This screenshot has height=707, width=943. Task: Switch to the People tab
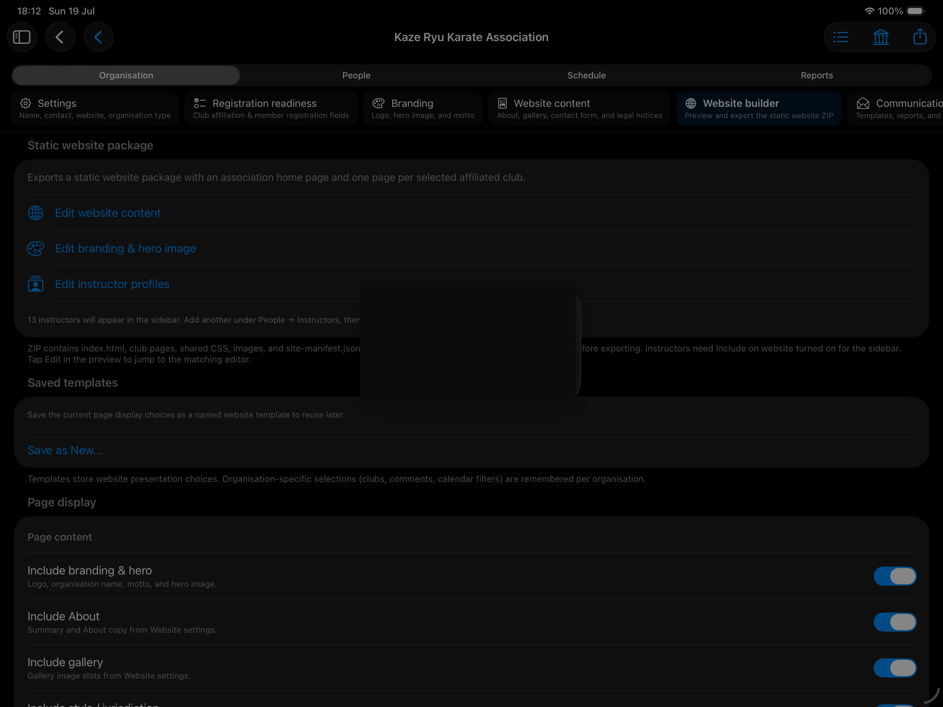tap(356, 75)
